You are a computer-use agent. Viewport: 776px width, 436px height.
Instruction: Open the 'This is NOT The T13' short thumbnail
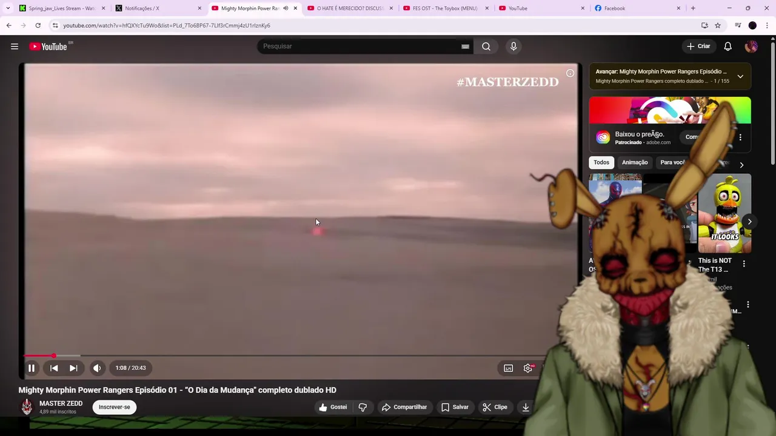[724, 213]
